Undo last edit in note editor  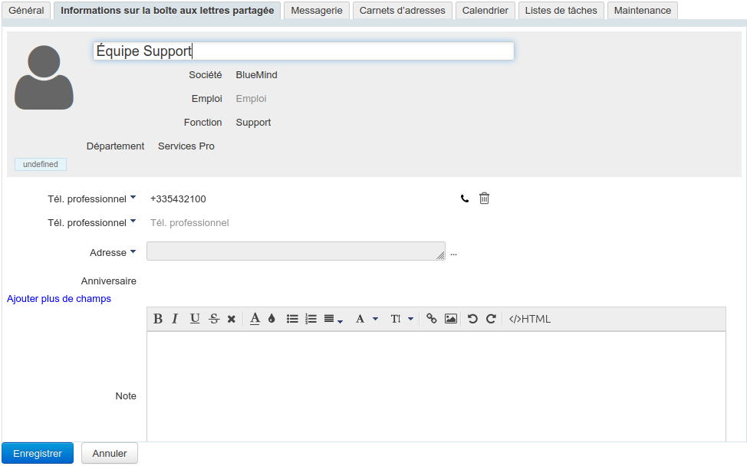point(472,319)
